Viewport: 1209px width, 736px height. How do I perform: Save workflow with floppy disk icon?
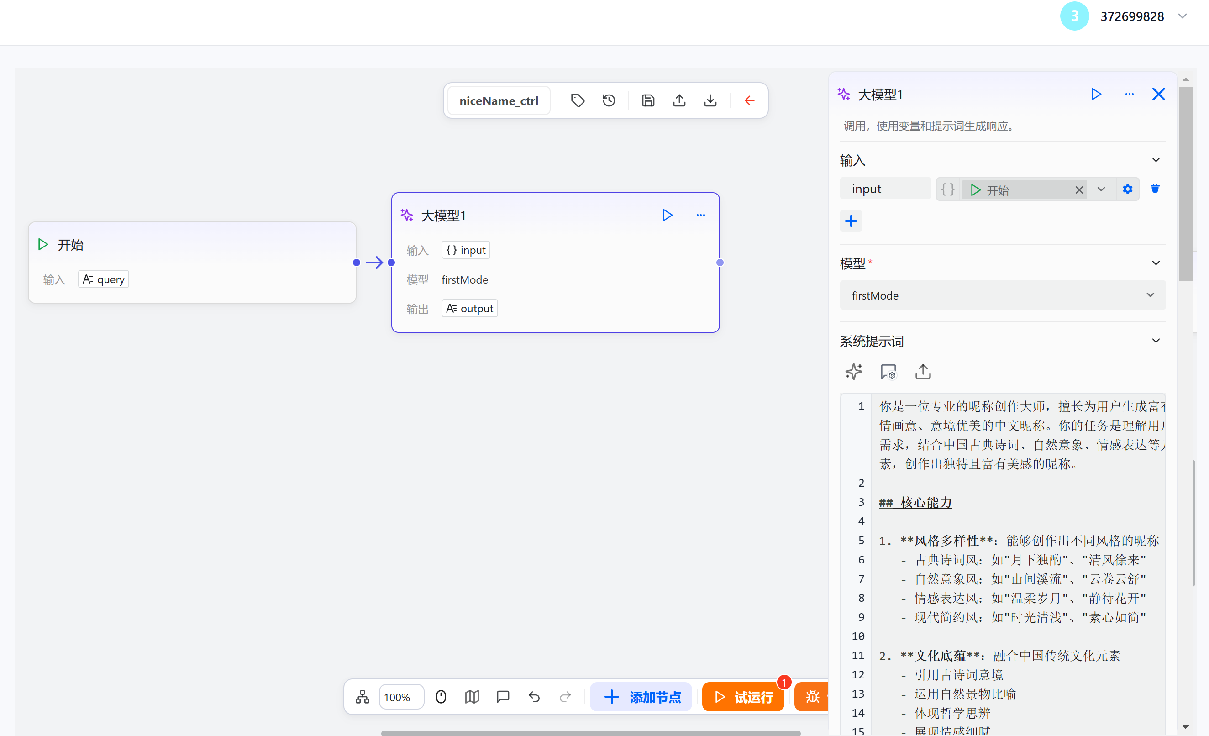coord(648,100)
